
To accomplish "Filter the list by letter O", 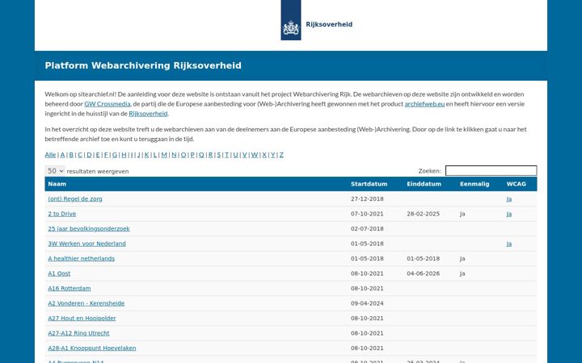I will tap(183, 155).
